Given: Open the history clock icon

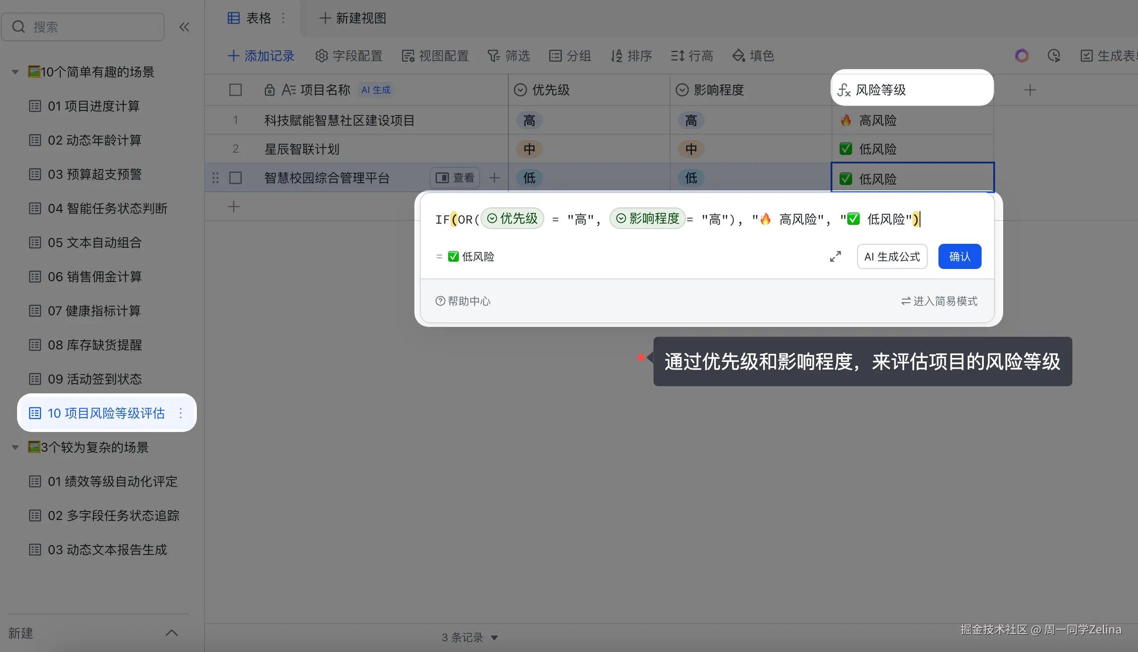Looking at the screenshot, I should pos(1054,56).
